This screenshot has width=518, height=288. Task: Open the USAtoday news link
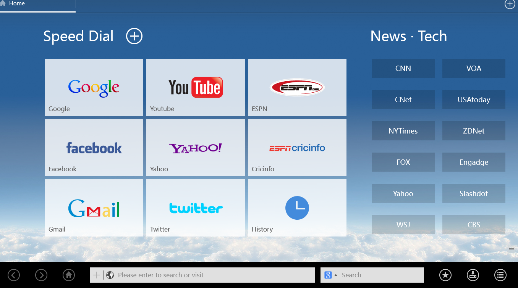click(x=474, y=100)
